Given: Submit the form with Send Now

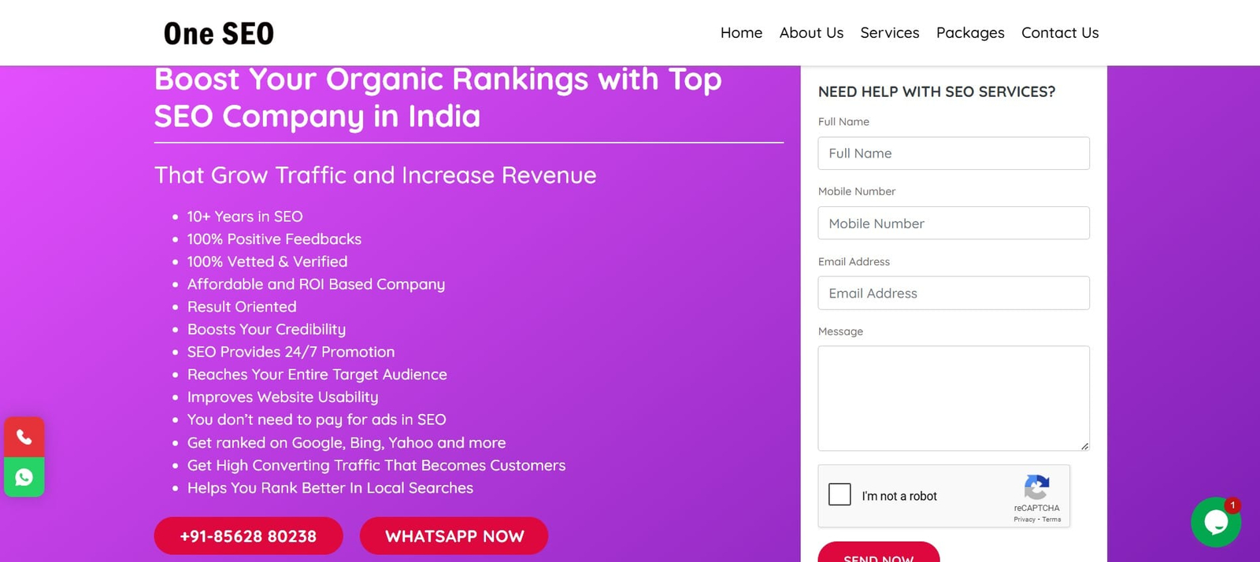Looking at the screenshot, I should pyautogui.click(x=878, y=554).
